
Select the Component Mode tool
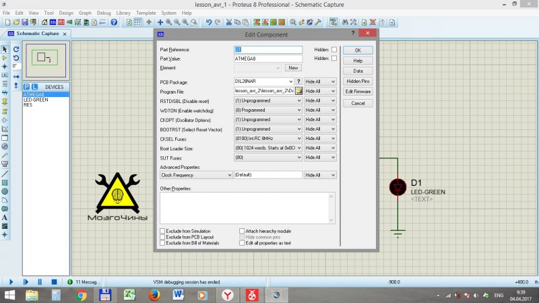coord(5,58)
